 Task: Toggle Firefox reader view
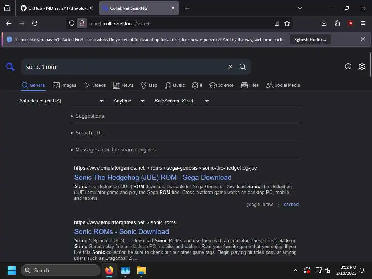[x=276, y=24]
